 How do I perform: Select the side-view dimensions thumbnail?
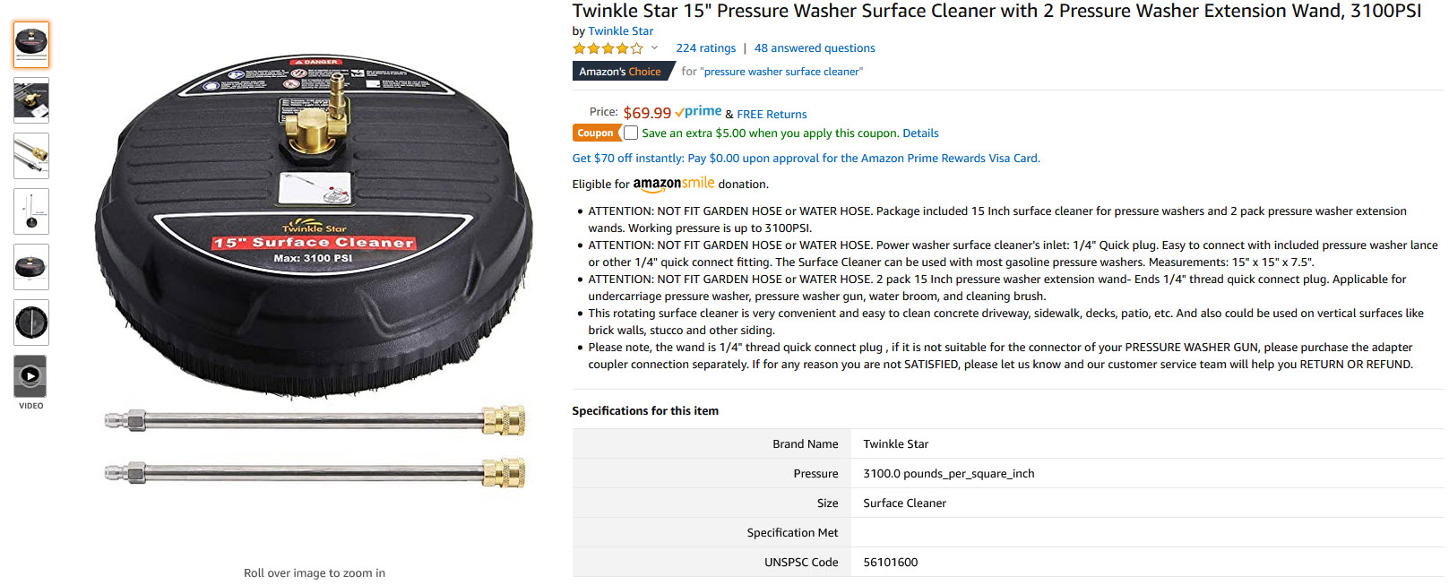point(31,267)
